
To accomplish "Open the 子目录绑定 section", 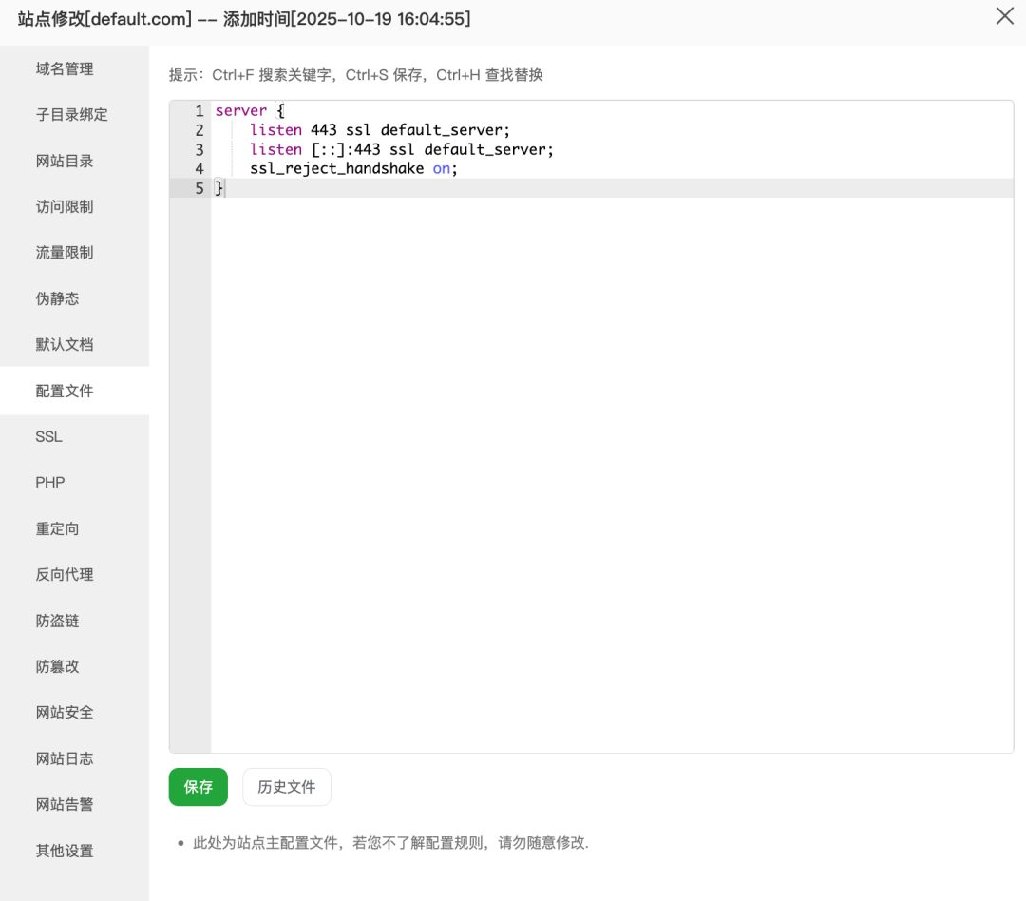I will [64, 114].
